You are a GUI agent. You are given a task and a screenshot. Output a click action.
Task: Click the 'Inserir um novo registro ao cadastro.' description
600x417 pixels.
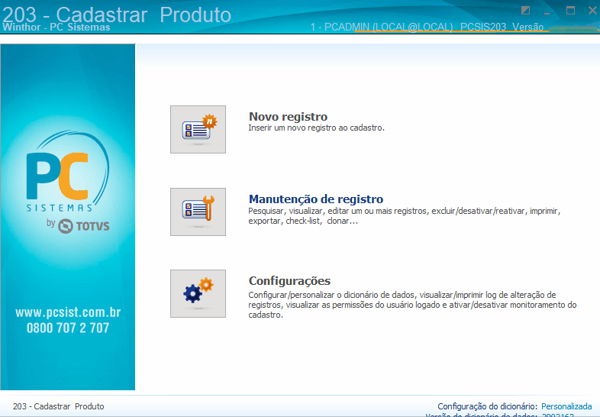coord(317,128)
